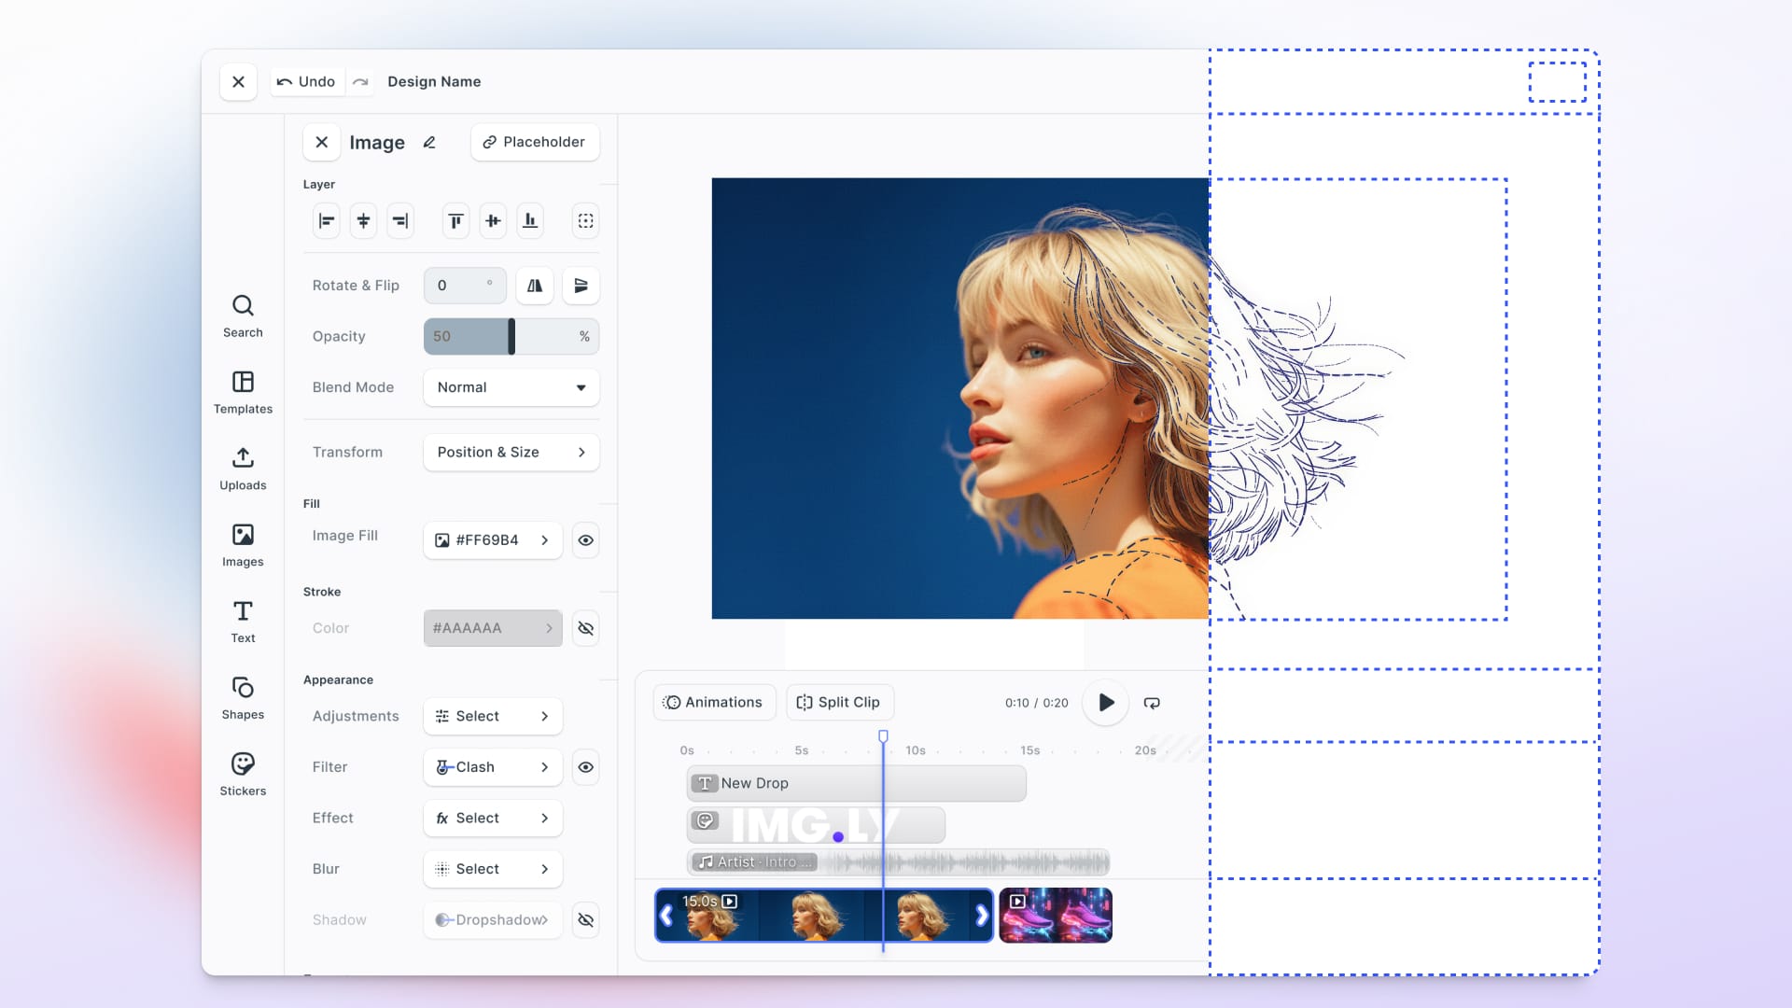The image size is (1792, 1008).
Task: Select the 15-second video clip thumbnail
Action: [x=821, y=915]
